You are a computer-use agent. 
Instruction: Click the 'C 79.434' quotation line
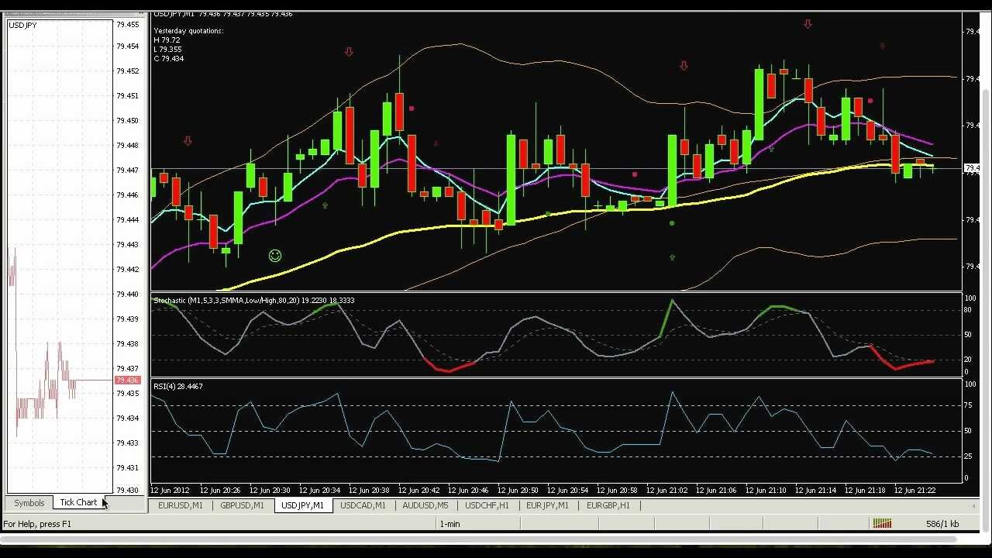168,59
